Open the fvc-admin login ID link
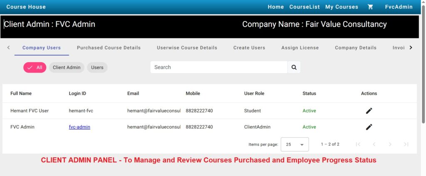This screenshot has width=426, height=176. (79, 127)
